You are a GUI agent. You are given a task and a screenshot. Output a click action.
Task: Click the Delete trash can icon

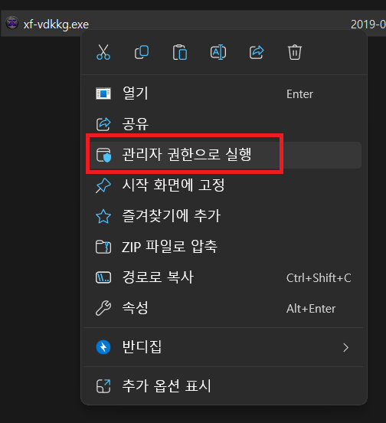click(x=295, y=52)
